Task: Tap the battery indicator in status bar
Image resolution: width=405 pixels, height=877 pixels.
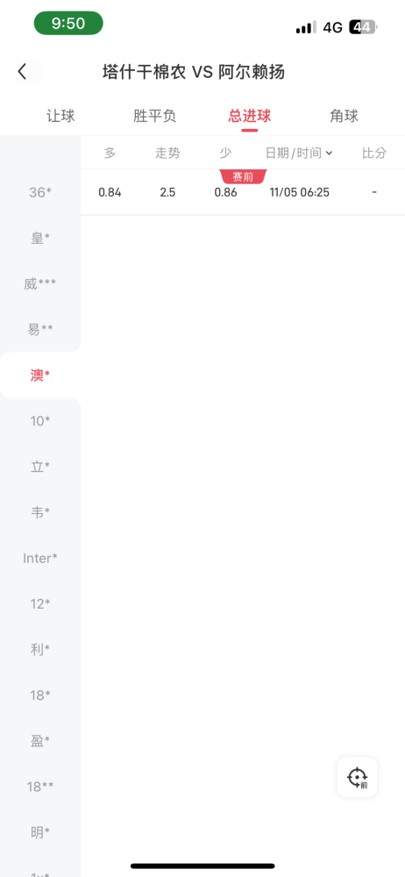Action: (x=363, y=27)
